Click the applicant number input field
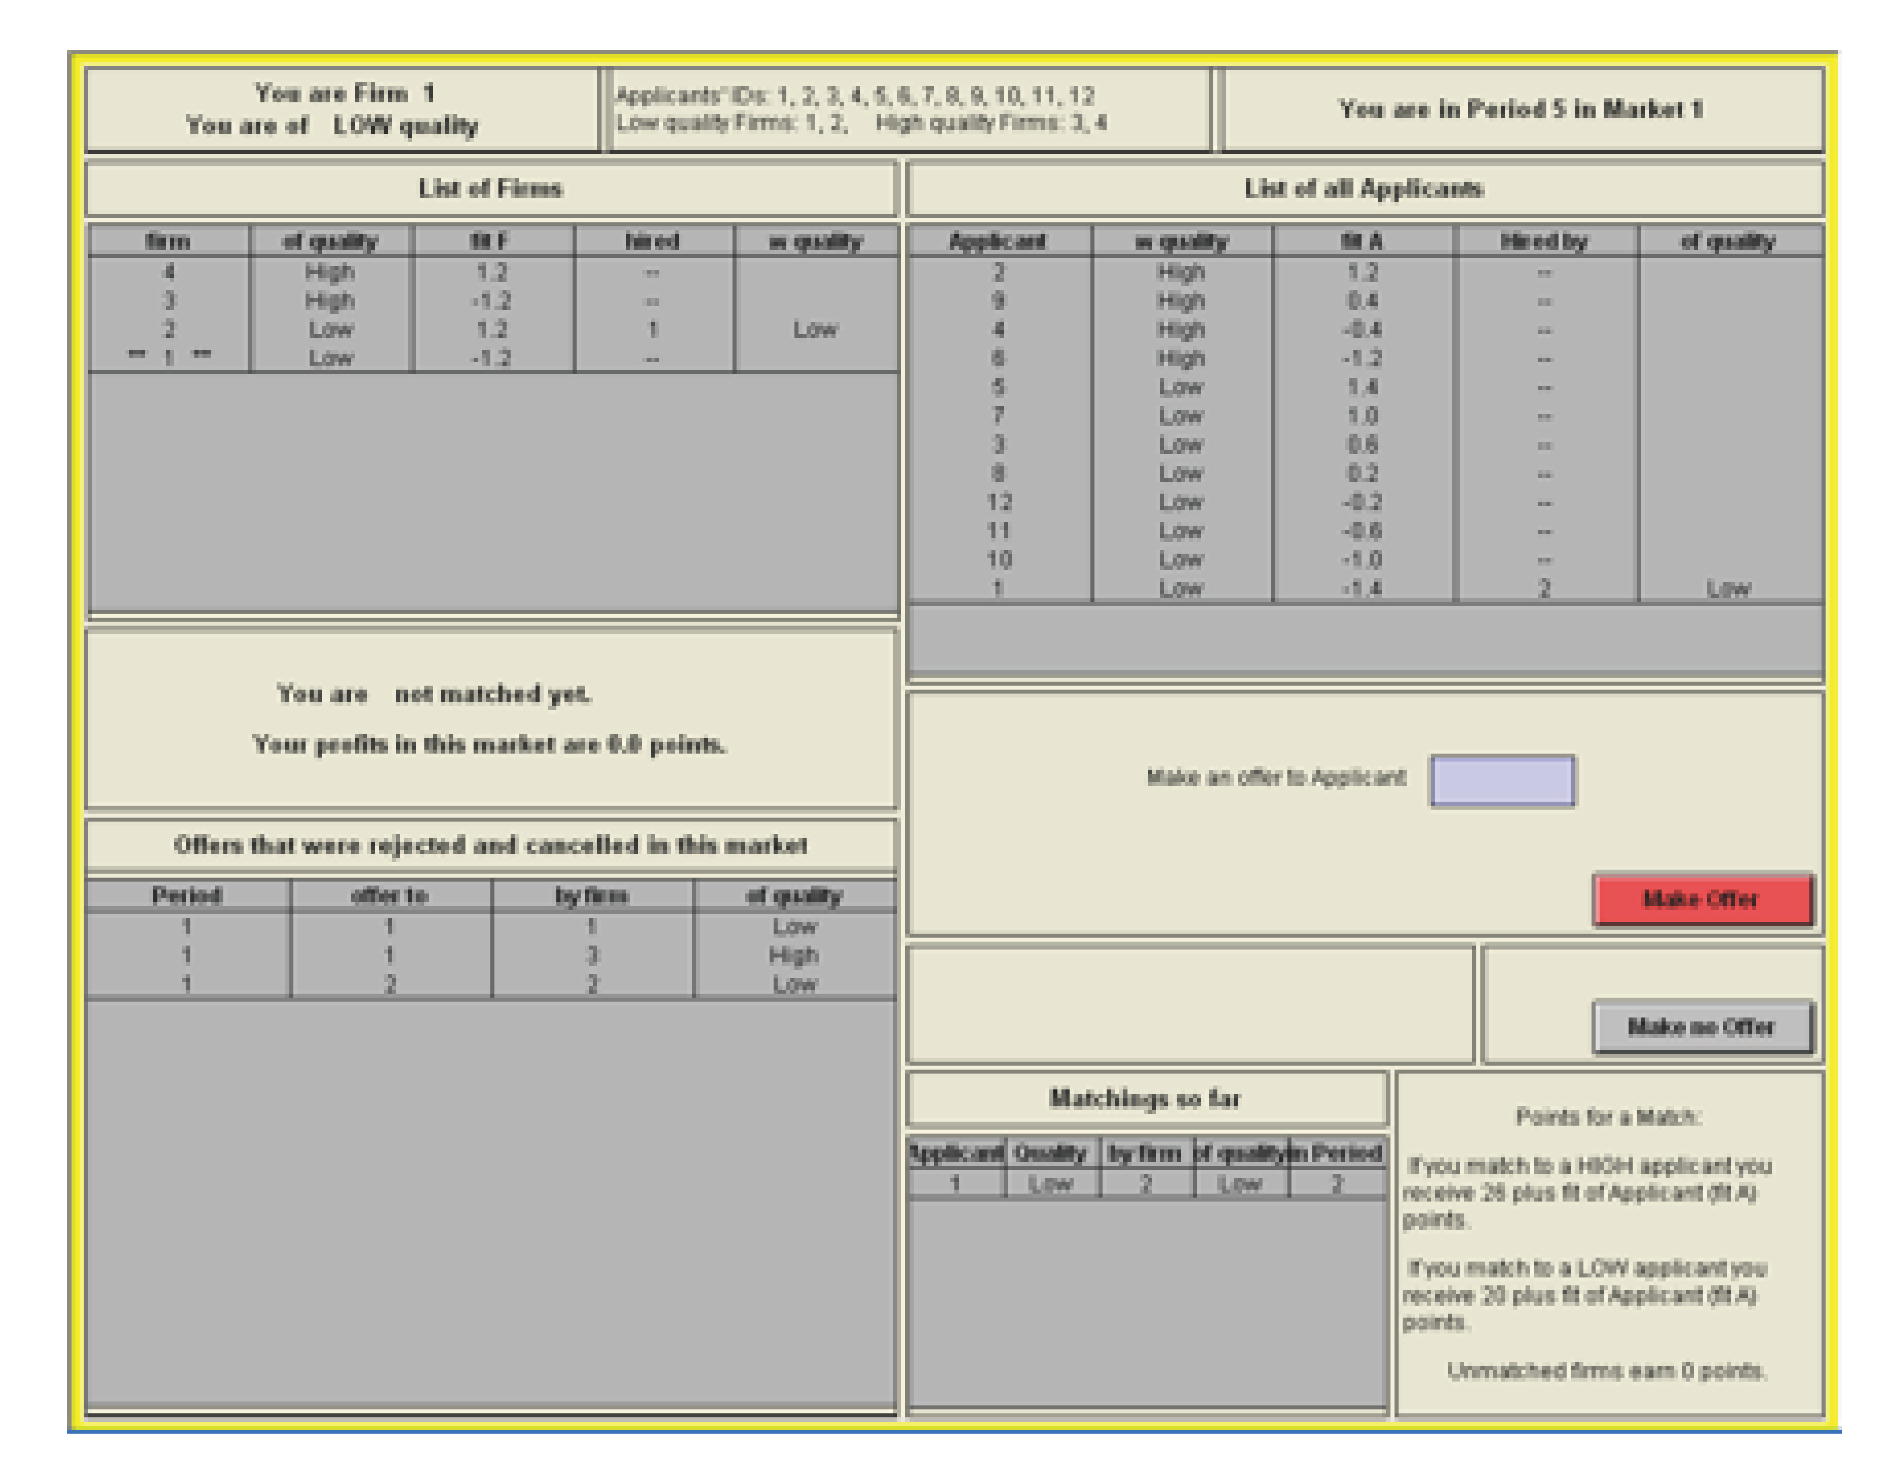 click(1502, 780)
